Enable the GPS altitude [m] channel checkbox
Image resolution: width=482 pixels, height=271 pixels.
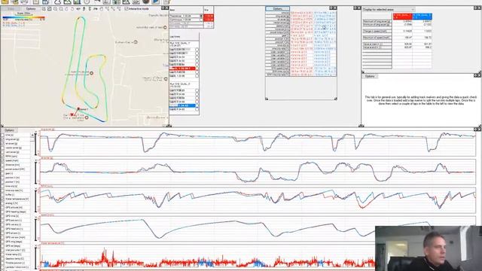[x=2, y=208]
